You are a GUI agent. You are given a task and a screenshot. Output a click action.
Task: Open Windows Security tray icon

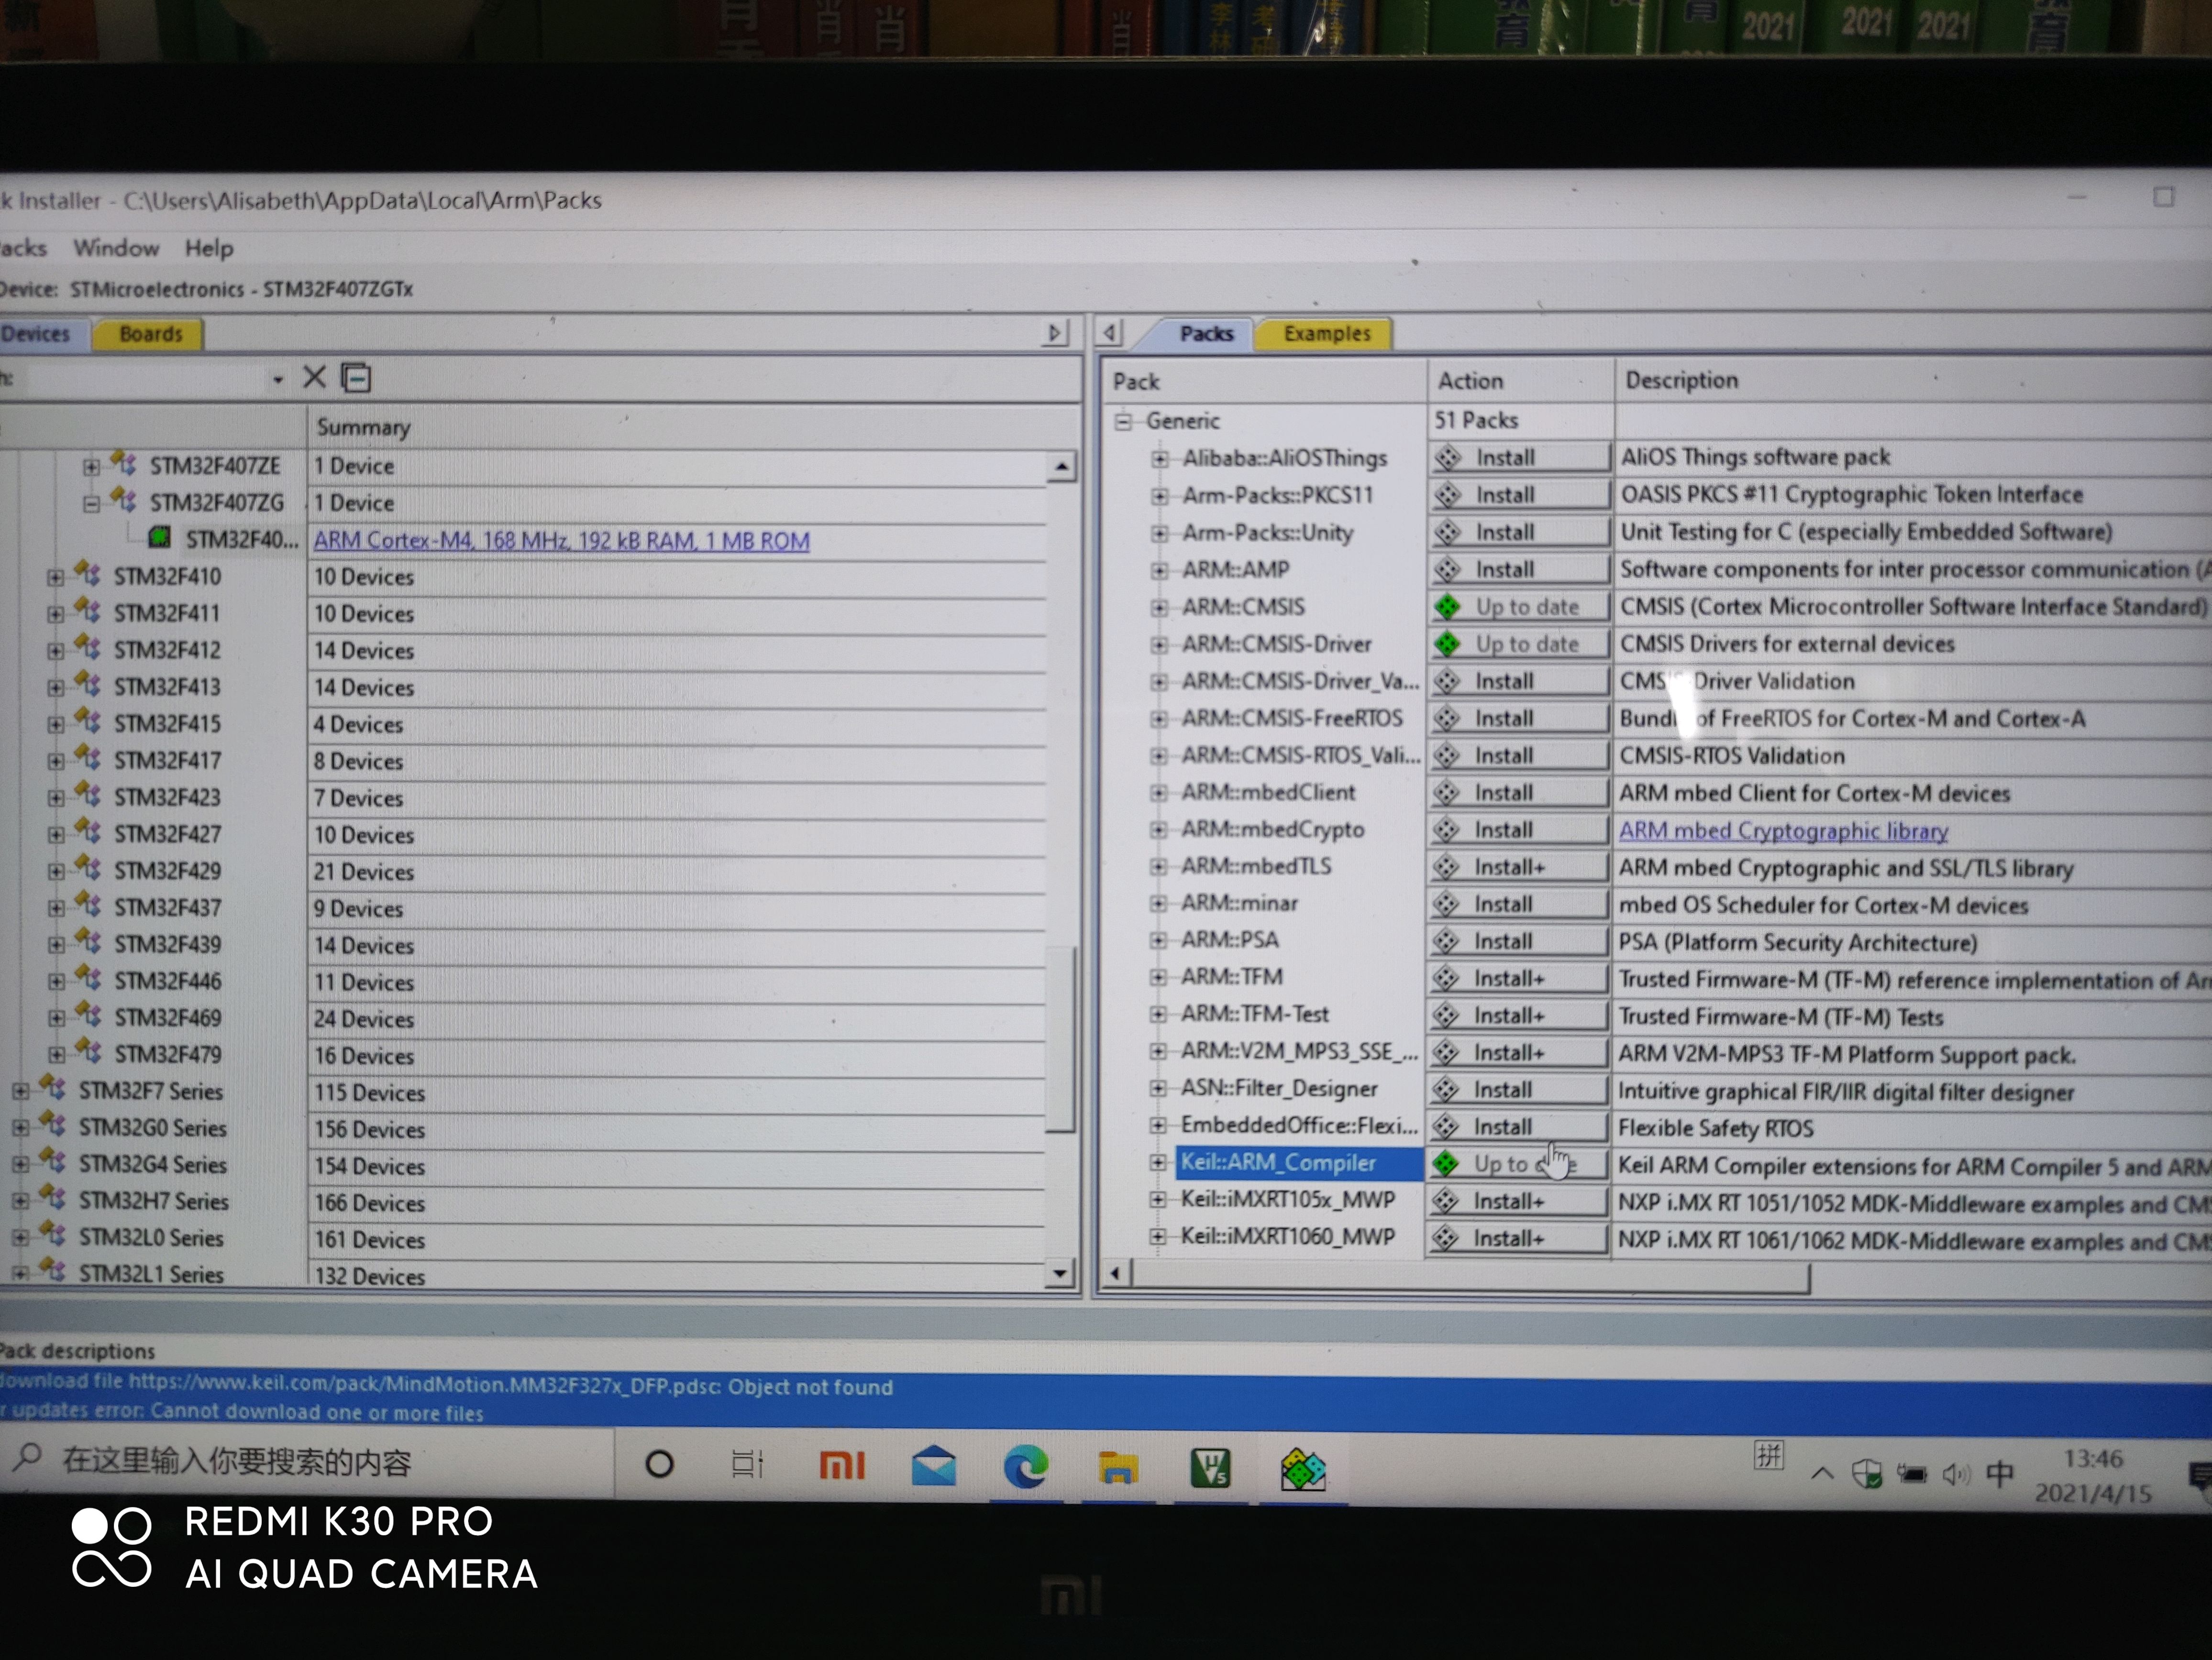point(1866,1473)
